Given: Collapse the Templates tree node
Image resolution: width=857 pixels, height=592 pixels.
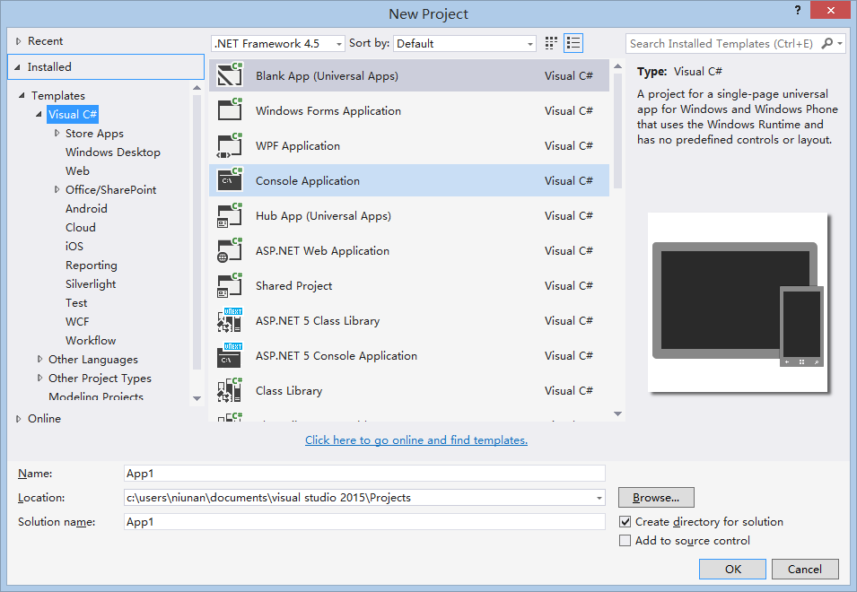Looking at the screenshot, I should (x=22, y=96).
